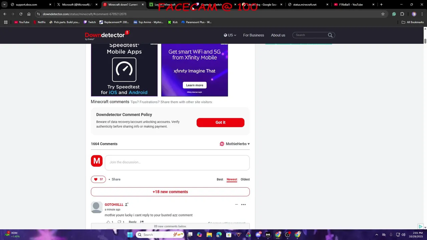Expand the MothieHerbs account dropdown
The width and height of the screenshot is (427, 240).
coord(238,144)
